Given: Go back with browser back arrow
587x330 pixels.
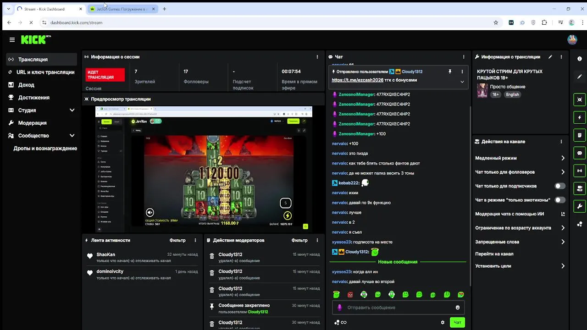Looking at the screenshot, I should pyautogui.click(x=9, y=22).
